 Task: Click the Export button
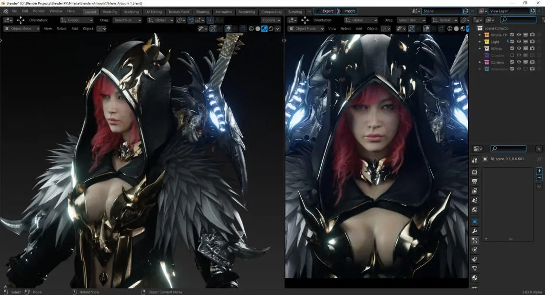(x=326, y=11)
